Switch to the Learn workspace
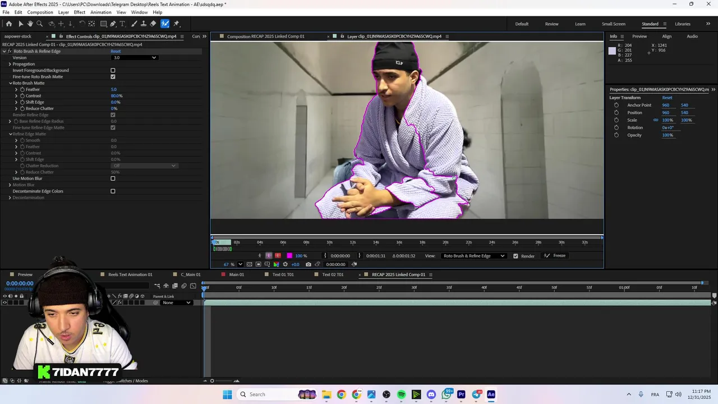718x404 pixels. (x=580, y=24)
